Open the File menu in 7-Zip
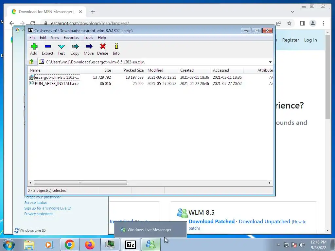 32,38
